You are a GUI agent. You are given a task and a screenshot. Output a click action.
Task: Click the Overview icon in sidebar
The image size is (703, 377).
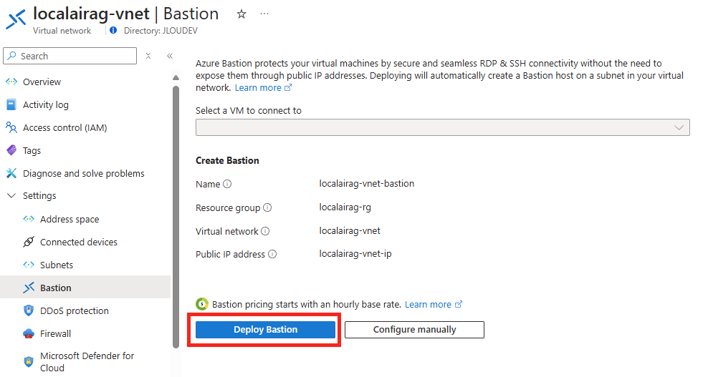coord(11,82)
